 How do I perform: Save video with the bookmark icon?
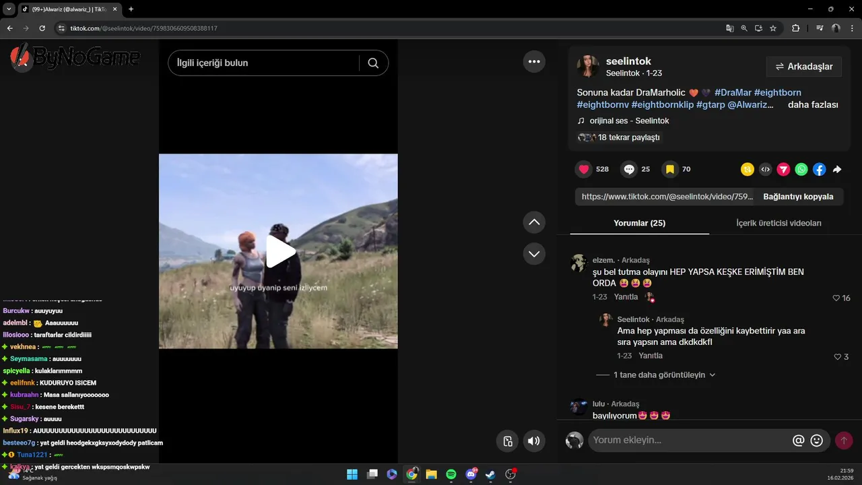coord(670,169)
